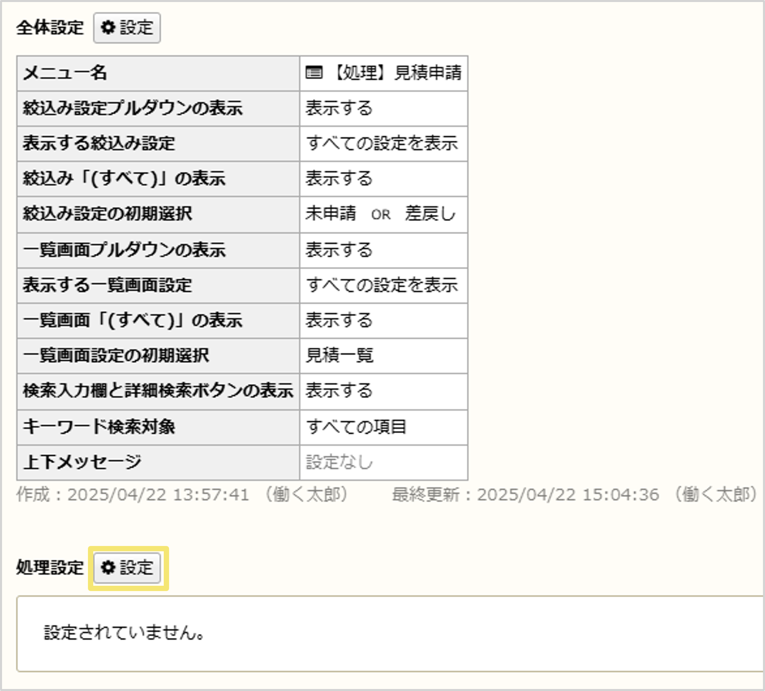
Task: Open the 処理設定 configuration with the 設定 button
Action: [127, 568]
